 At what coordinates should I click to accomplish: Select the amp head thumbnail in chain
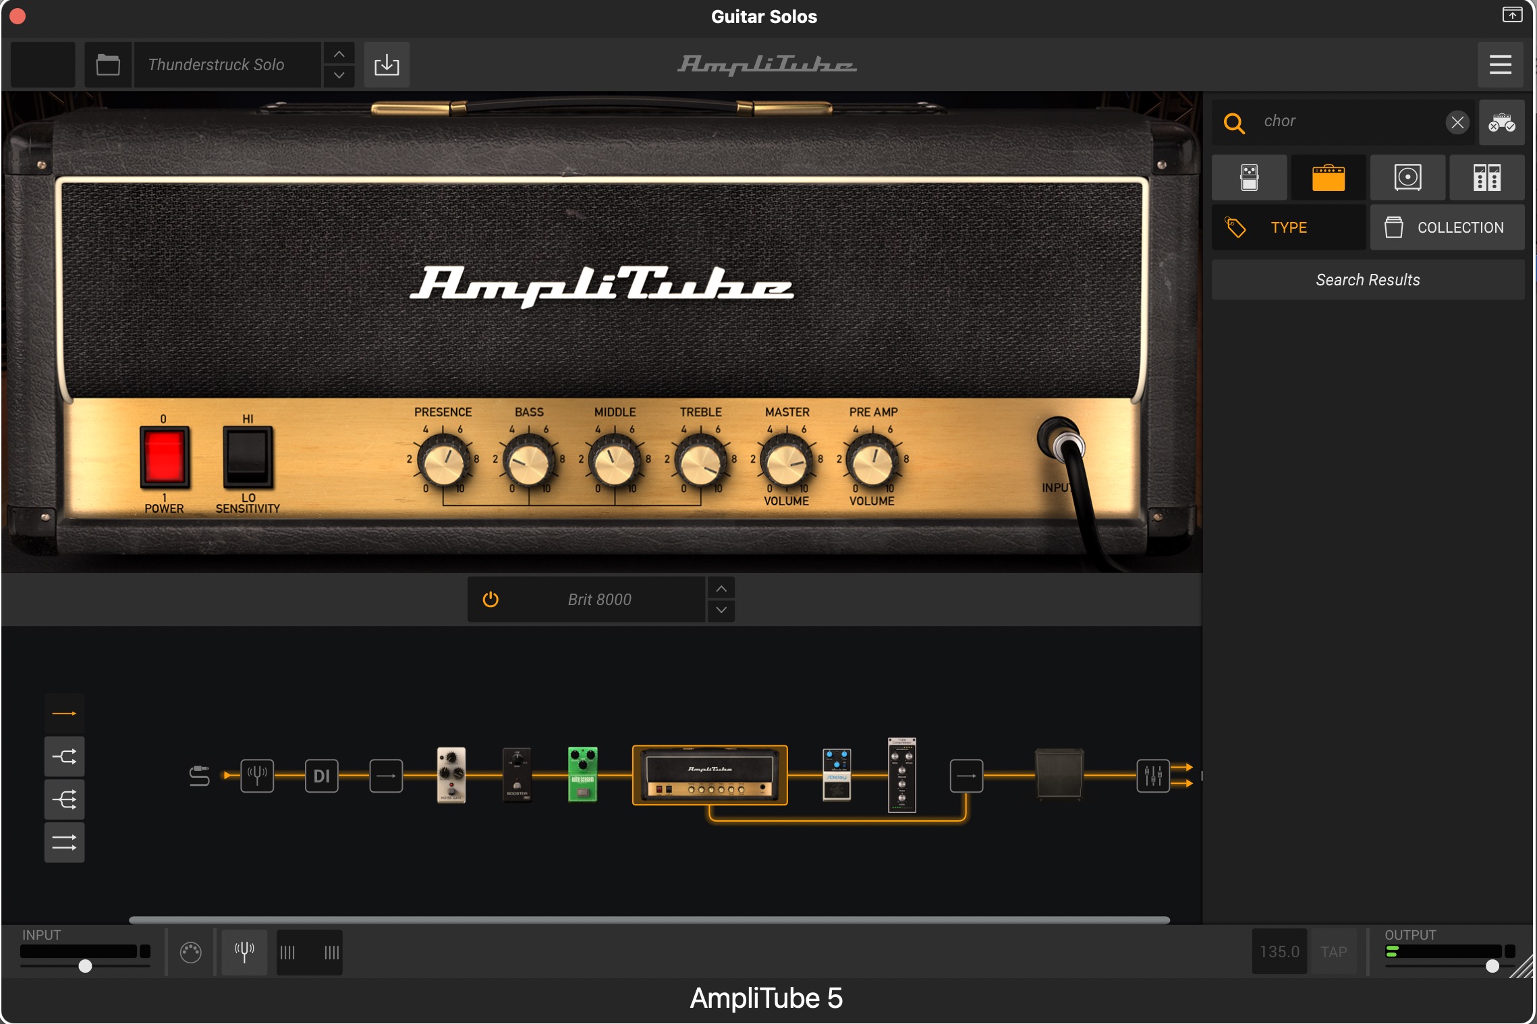pyautogui.click(x=710, y=775)
